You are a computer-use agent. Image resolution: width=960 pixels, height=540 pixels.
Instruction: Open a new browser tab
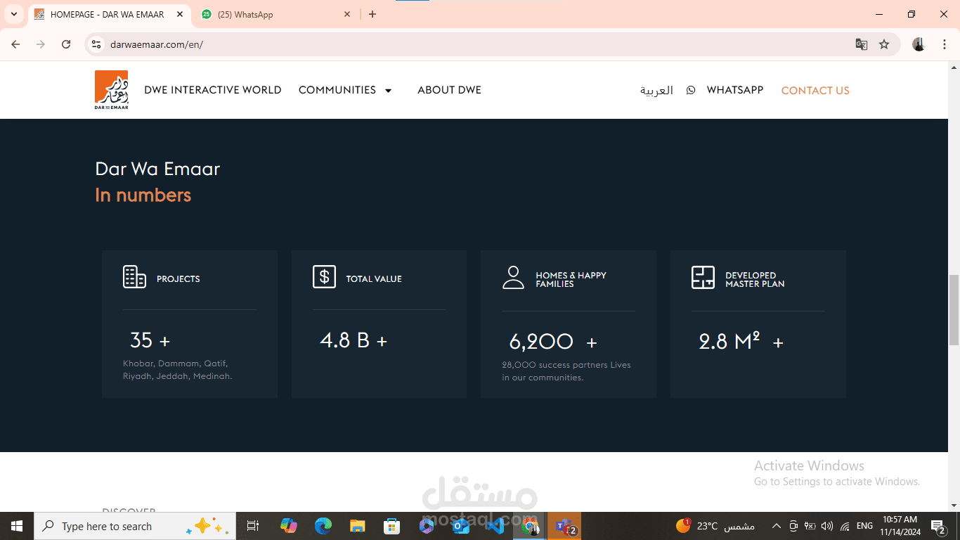click(372, 14)
